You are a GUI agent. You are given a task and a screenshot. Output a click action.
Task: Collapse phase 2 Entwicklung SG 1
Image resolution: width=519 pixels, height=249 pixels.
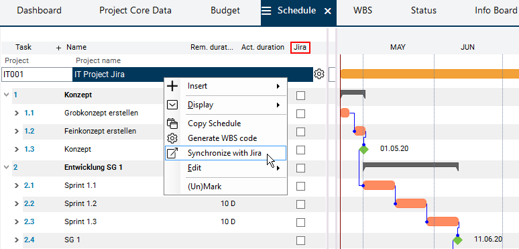[x=6, y=168]
